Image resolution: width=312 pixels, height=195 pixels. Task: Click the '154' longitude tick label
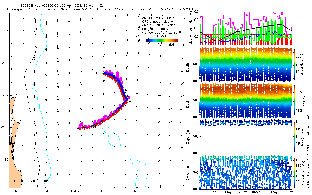(x=45, y=191)
